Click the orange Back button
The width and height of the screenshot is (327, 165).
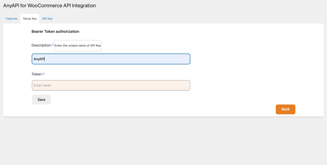coord(285,109)
